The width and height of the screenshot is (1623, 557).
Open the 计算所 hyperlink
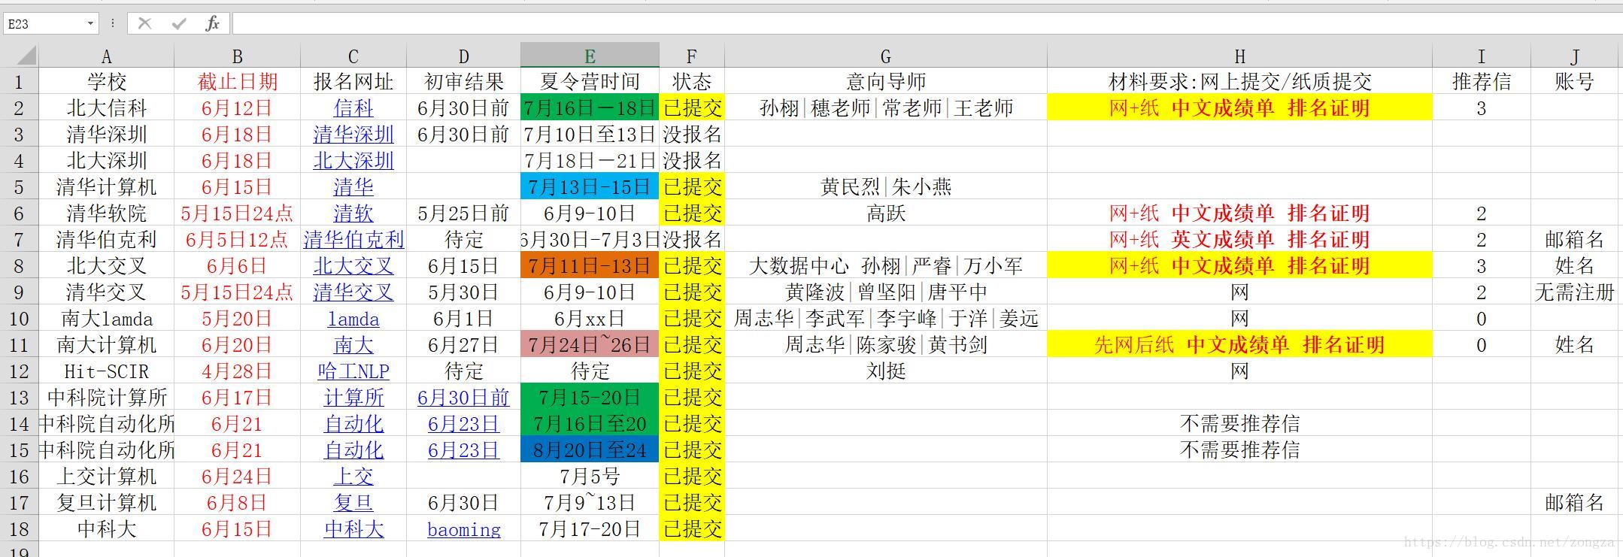(x=353, y=398)
